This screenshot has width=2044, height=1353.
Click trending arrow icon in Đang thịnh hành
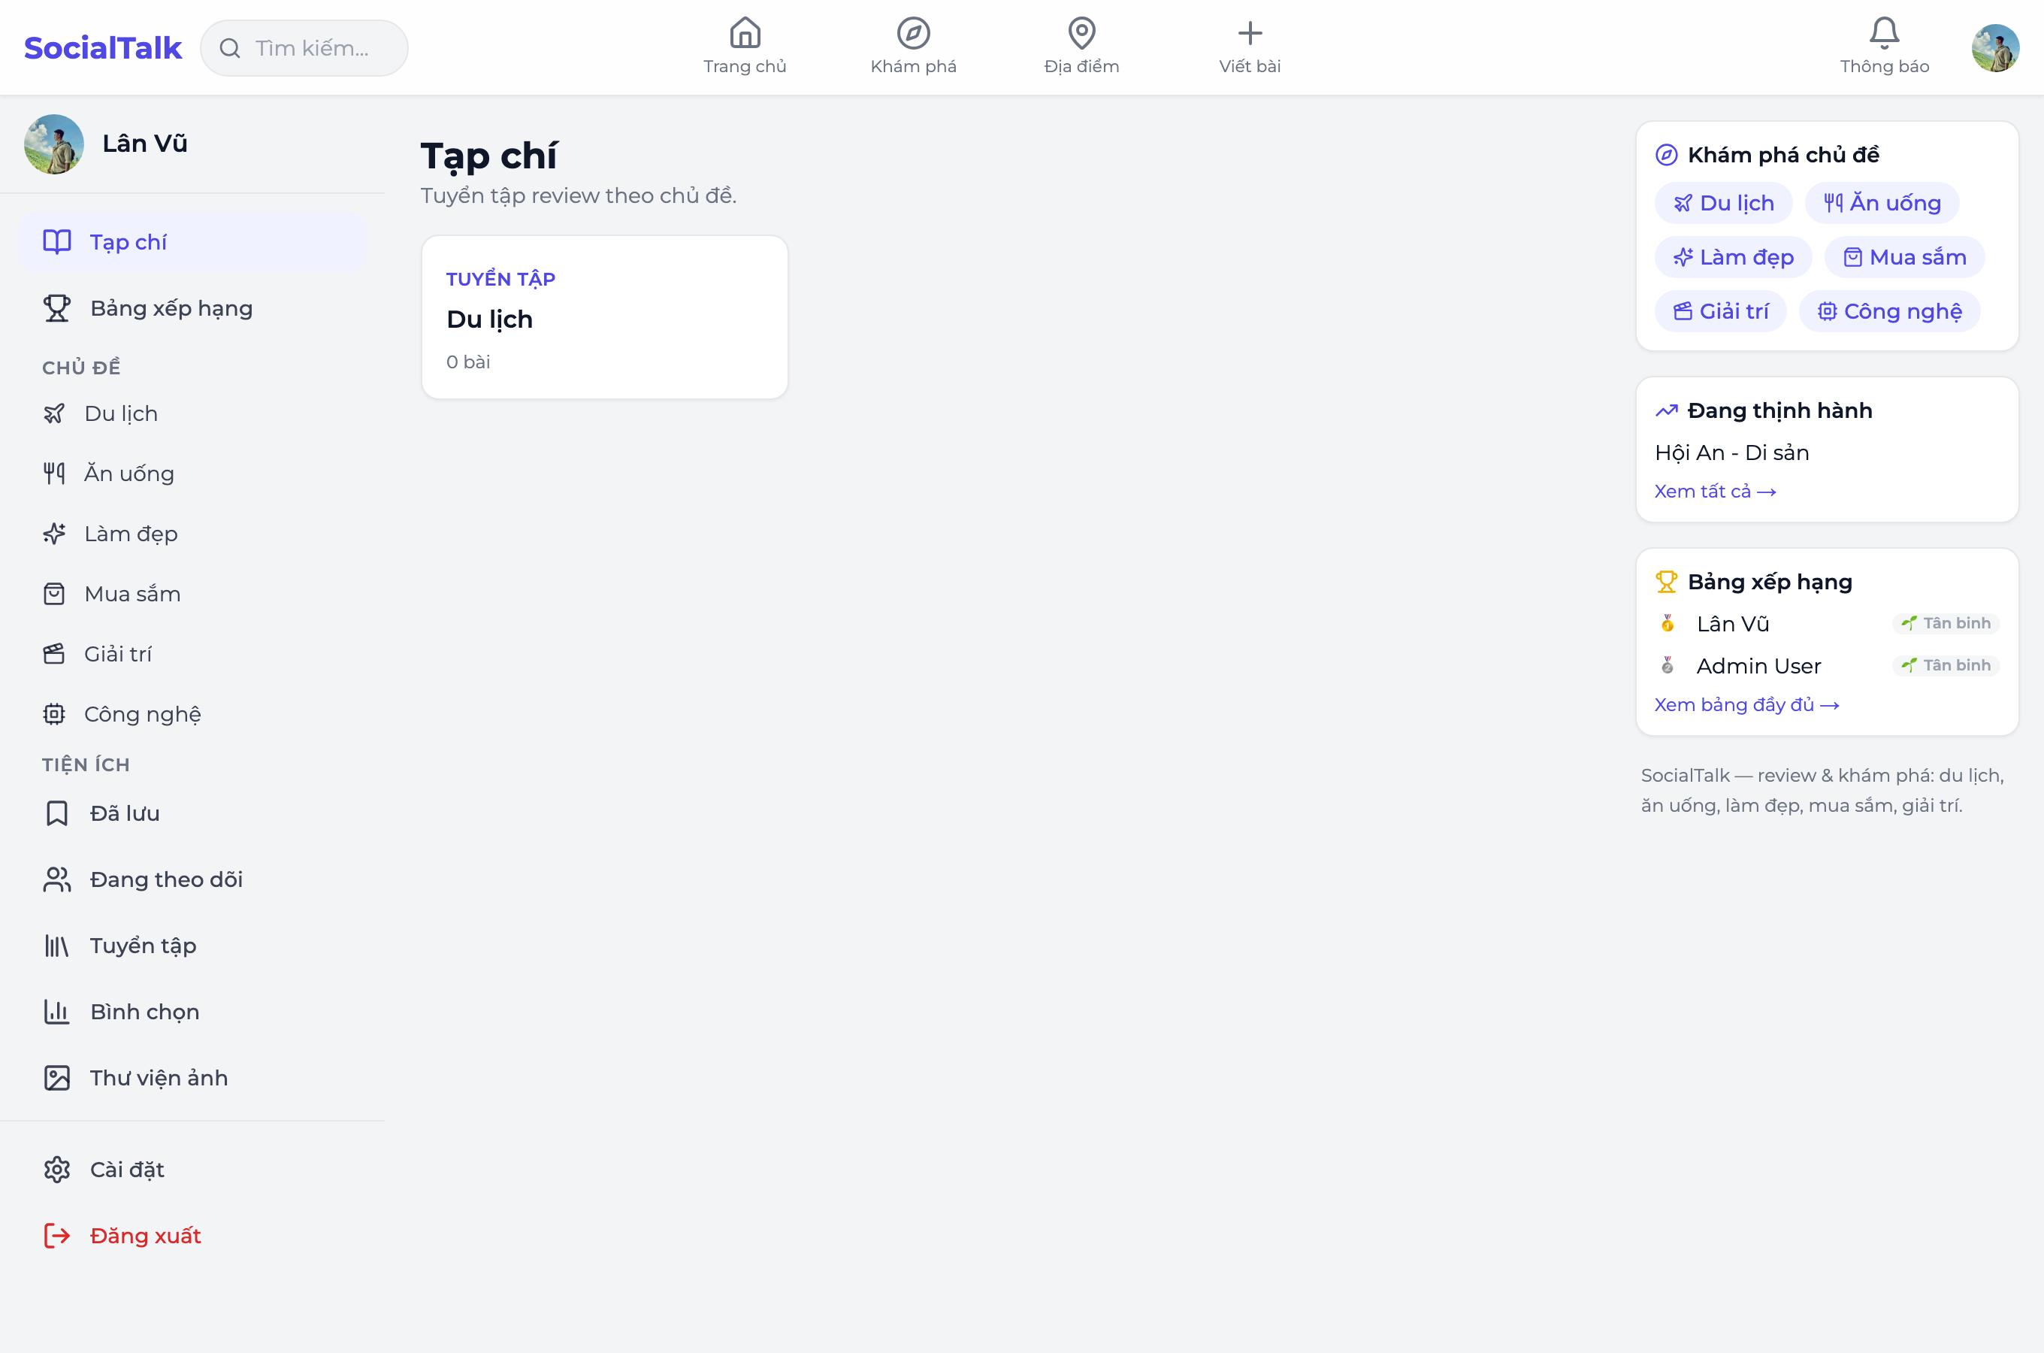(x=1666, y=410)
